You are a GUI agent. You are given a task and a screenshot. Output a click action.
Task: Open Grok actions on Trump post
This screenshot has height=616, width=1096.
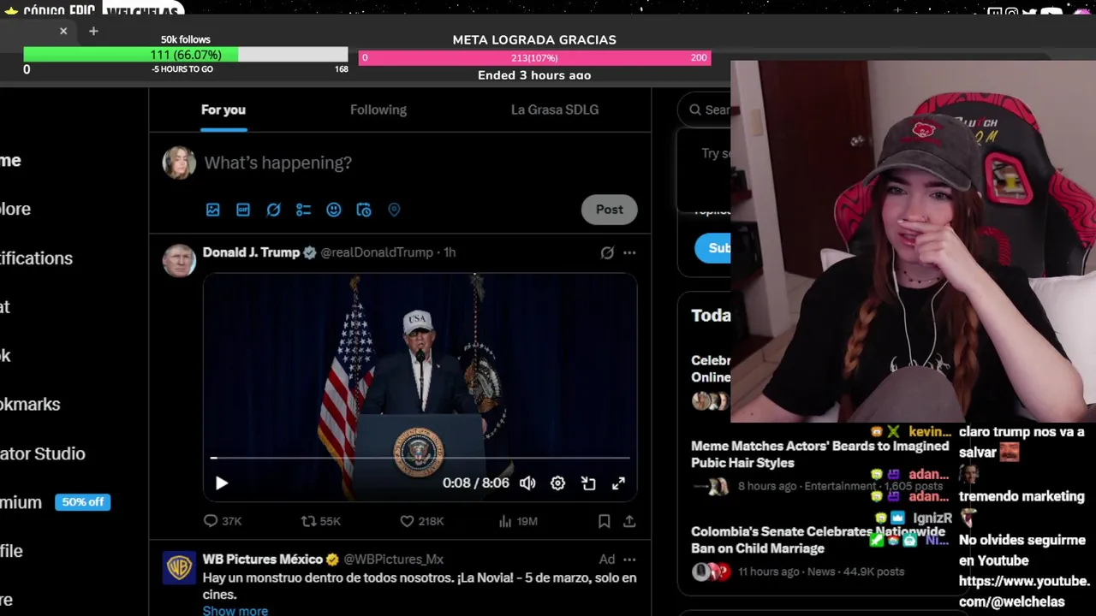coord(607,252)
